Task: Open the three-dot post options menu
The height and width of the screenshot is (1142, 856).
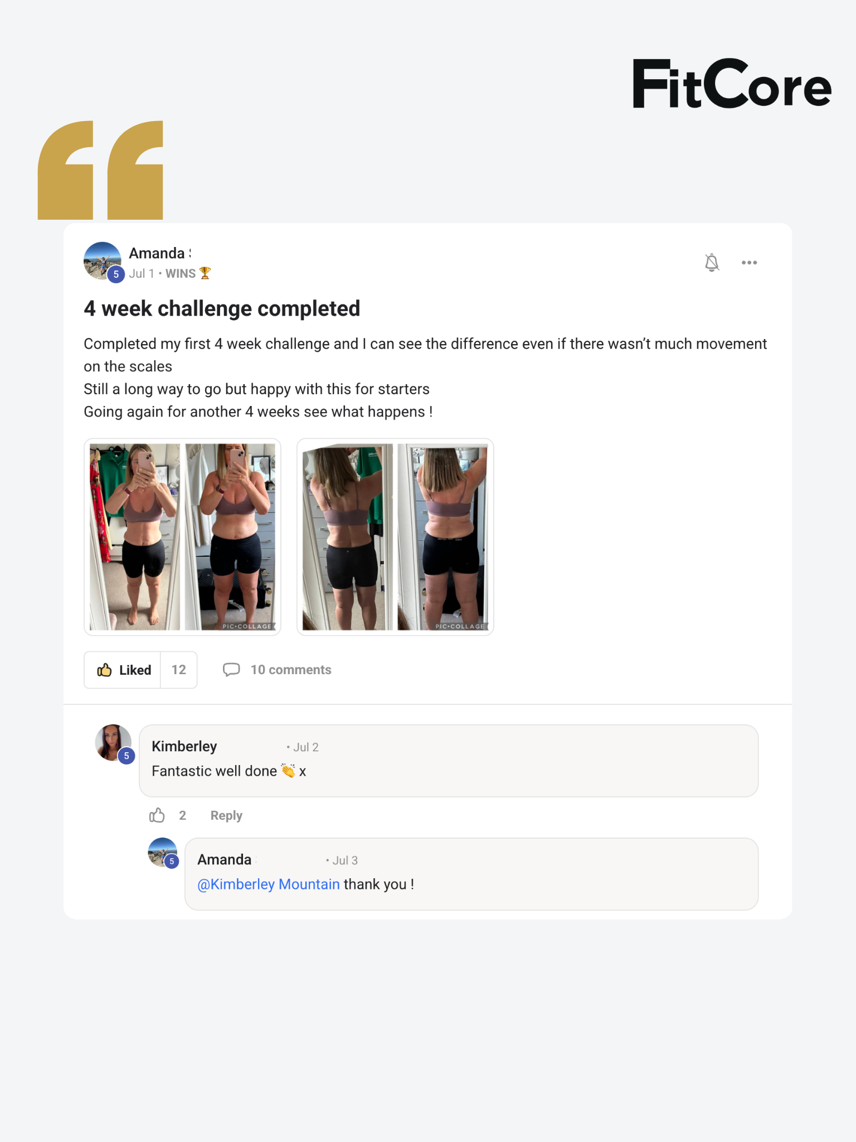Action: [x=749, y=263]
